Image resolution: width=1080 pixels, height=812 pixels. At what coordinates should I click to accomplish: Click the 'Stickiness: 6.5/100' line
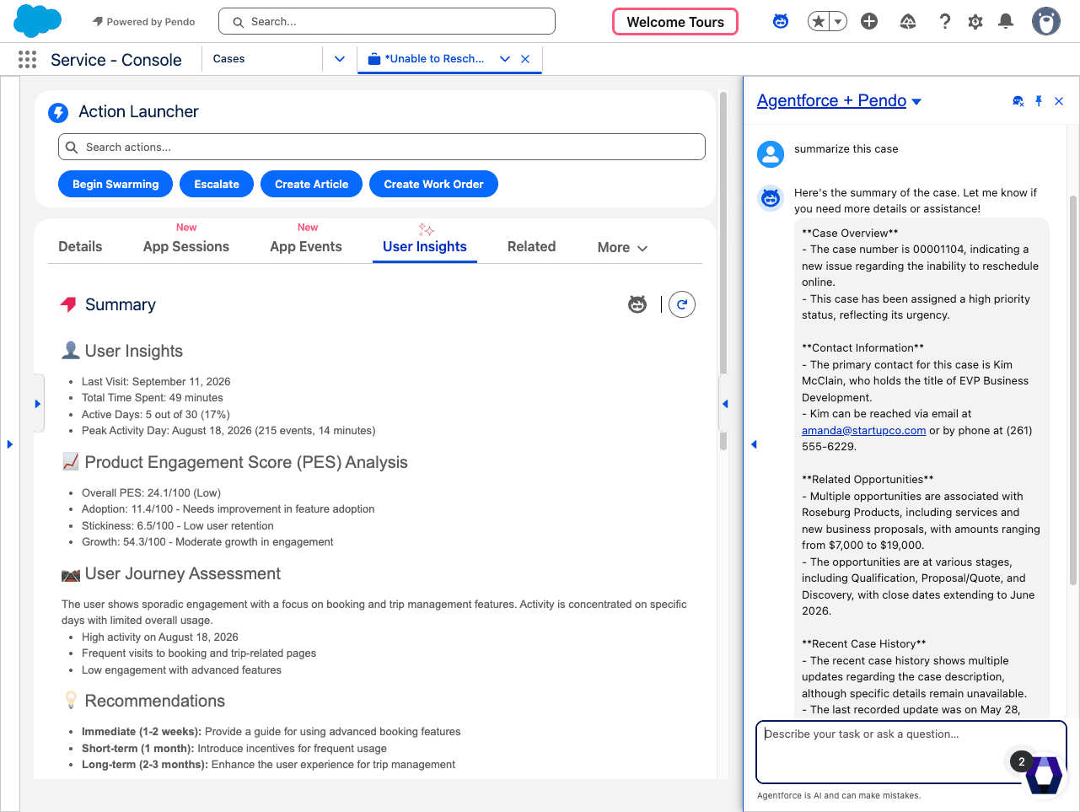(x=178, y=525)
